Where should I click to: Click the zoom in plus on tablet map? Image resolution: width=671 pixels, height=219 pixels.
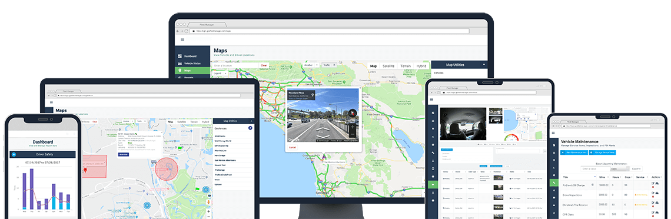(208, 211)
